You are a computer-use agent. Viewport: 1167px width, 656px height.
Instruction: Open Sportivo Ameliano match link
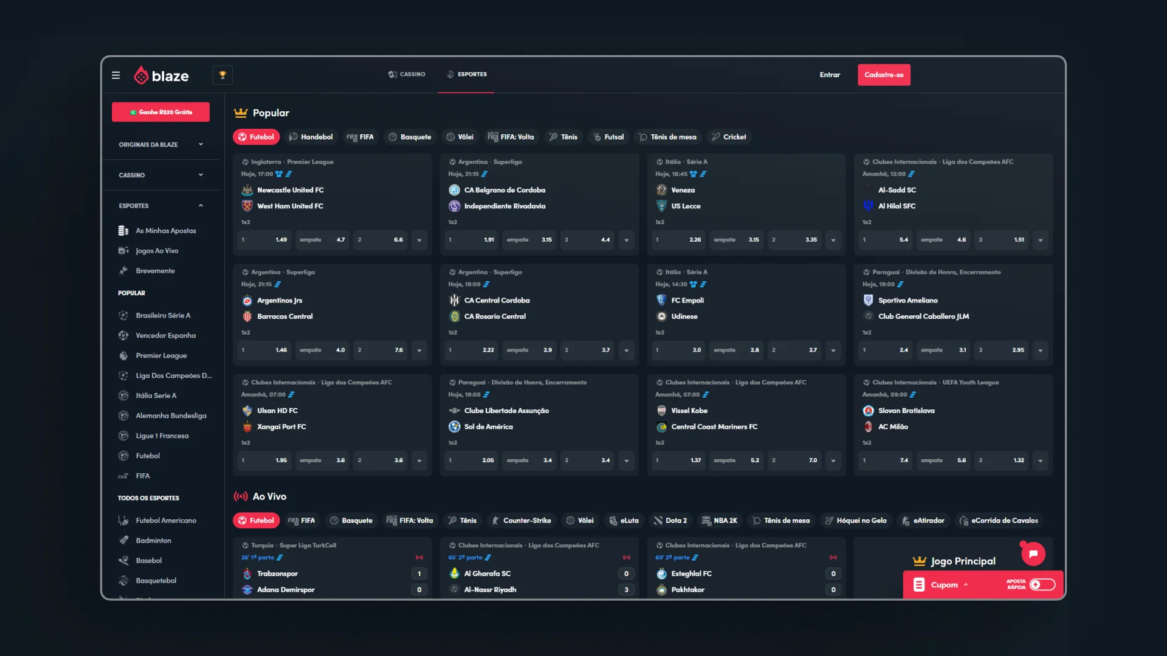[x=908, y=300]
